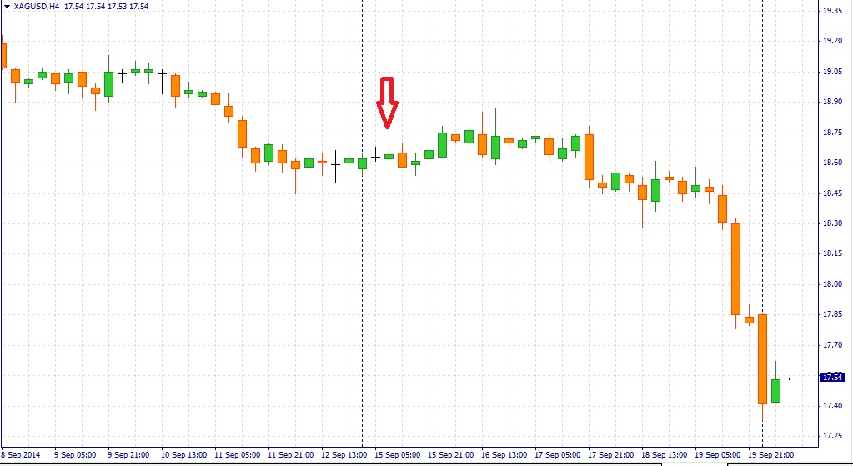Click the triangle icon beside XAGUSD,H4
The height and width of the screenshot is (466, 853).
pyautogui.click(x=6, y=7)
